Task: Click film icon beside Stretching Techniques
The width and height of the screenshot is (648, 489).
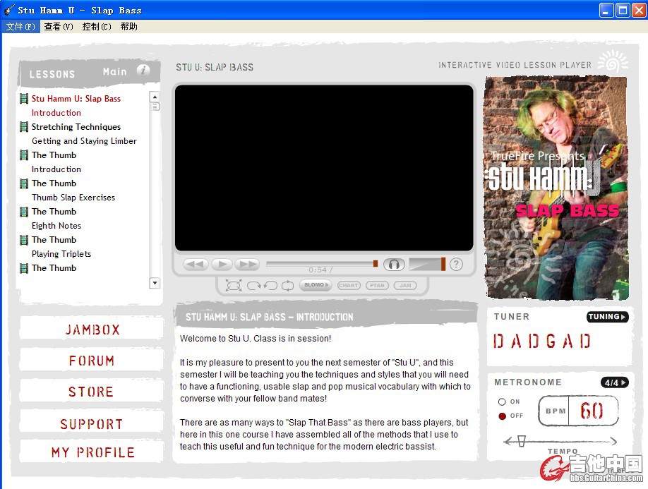Action: [24, 127]
